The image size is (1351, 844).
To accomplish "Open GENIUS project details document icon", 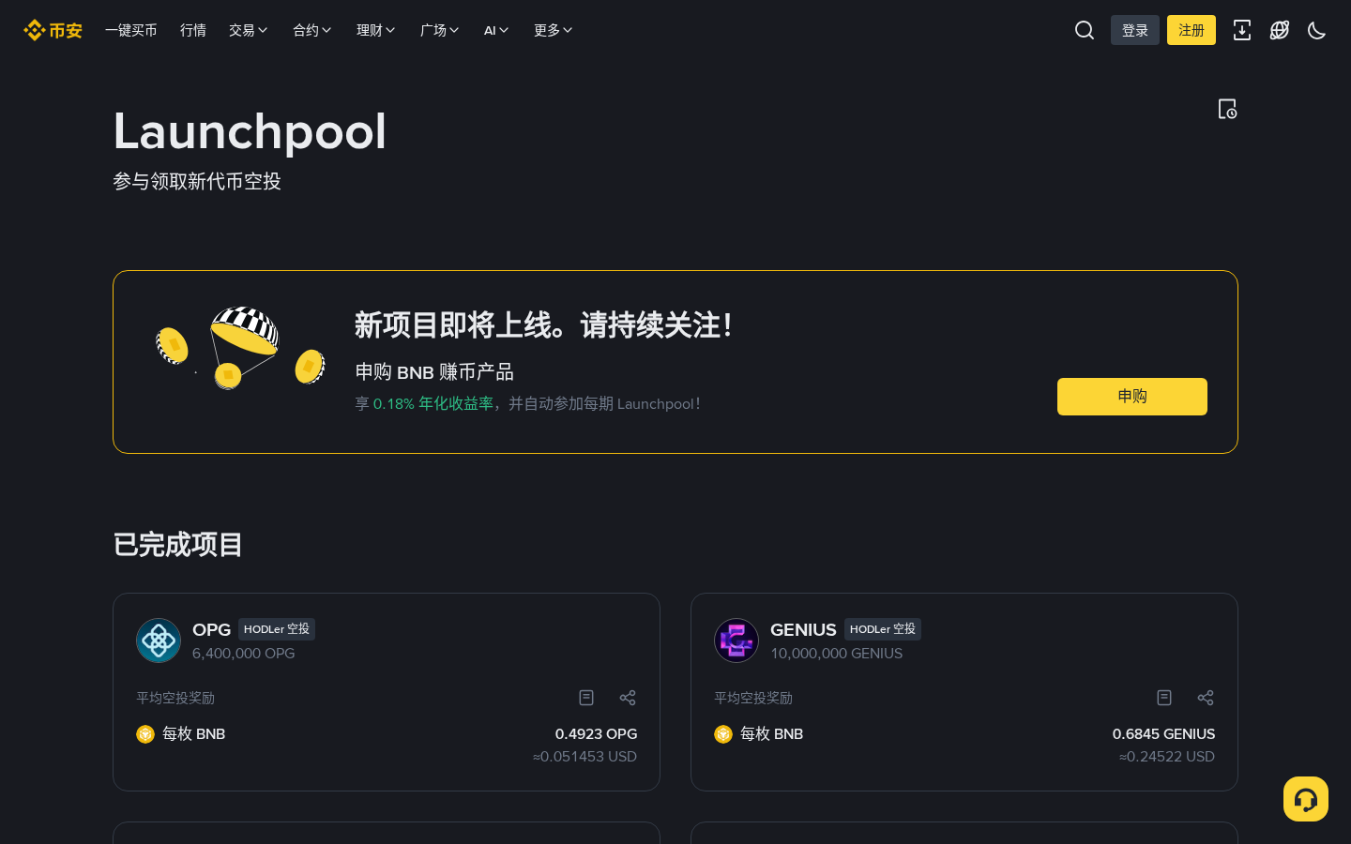I will pyautogui.click(x=1164, y=698).
